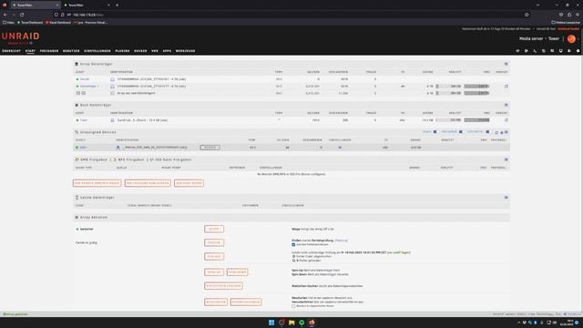The height and width of the screenshot is (328, 583).
Task: Click disk icon beside Parität device
Action: pos(112,79)
